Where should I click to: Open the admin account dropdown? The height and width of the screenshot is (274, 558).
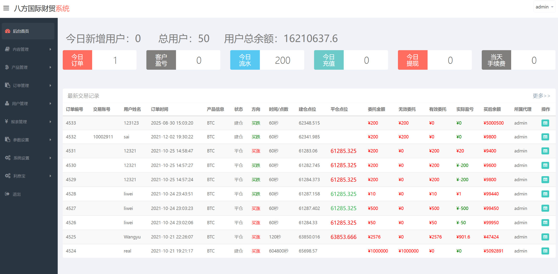[544, 7]
